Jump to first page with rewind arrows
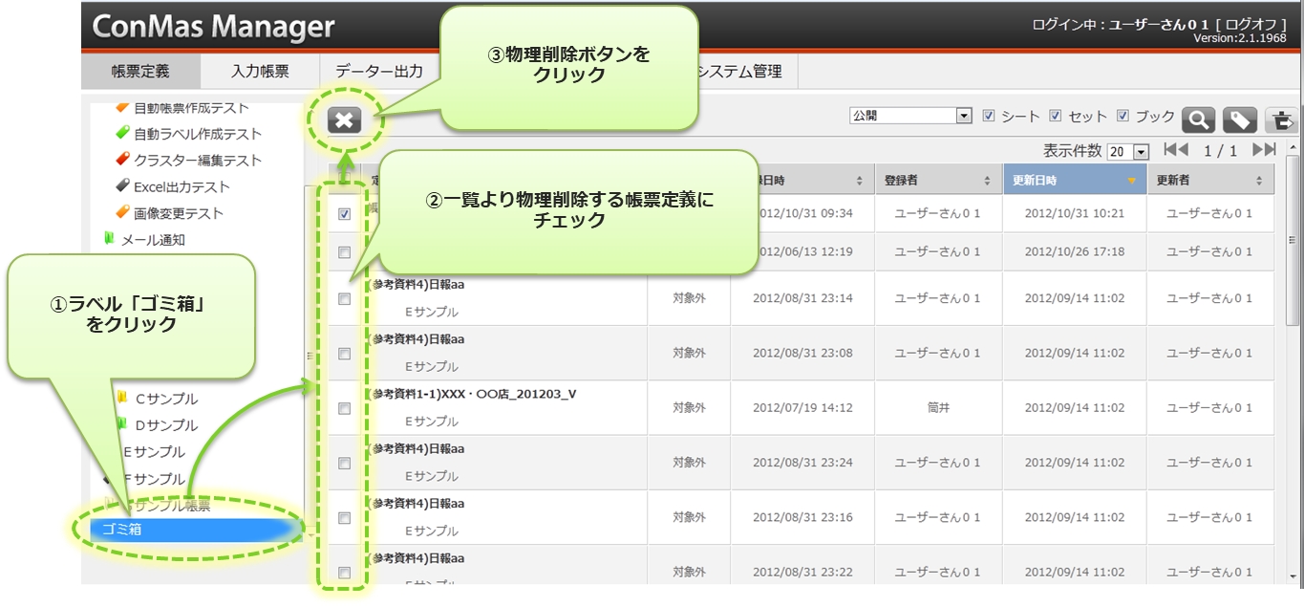Viewport: 1304px width, 607px height. (1175, 150)
